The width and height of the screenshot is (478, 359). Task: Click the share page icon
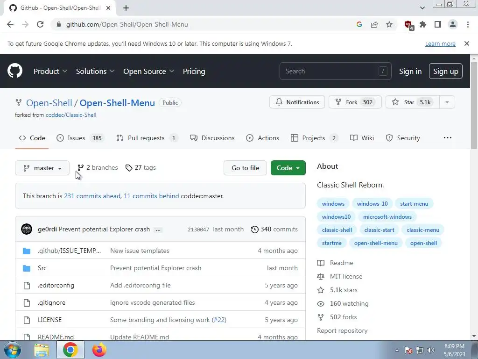tap(374, 24)
